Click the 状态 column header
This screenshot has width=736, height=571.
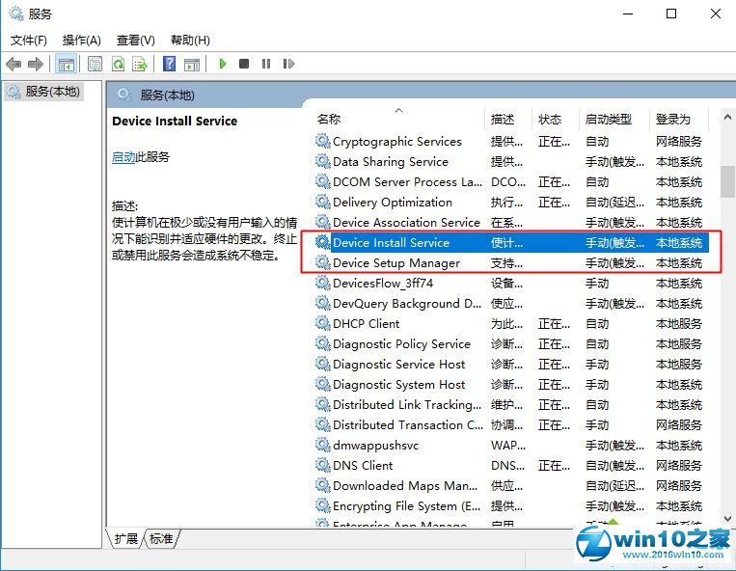[550, 119]
